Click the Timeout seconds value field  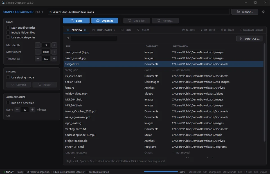pyautogui.click(x=46, y=59)
